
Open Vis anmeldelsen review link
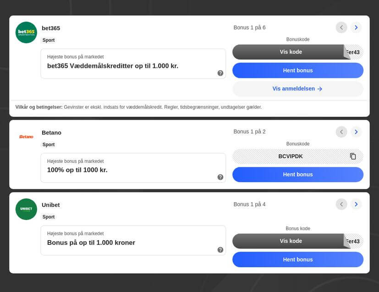297,89
